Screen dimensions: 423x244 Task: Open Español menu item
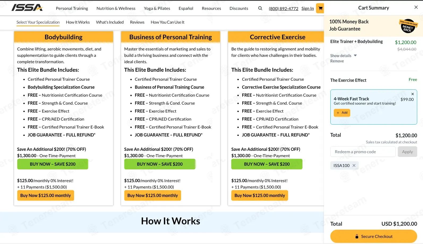click(186, 8)
